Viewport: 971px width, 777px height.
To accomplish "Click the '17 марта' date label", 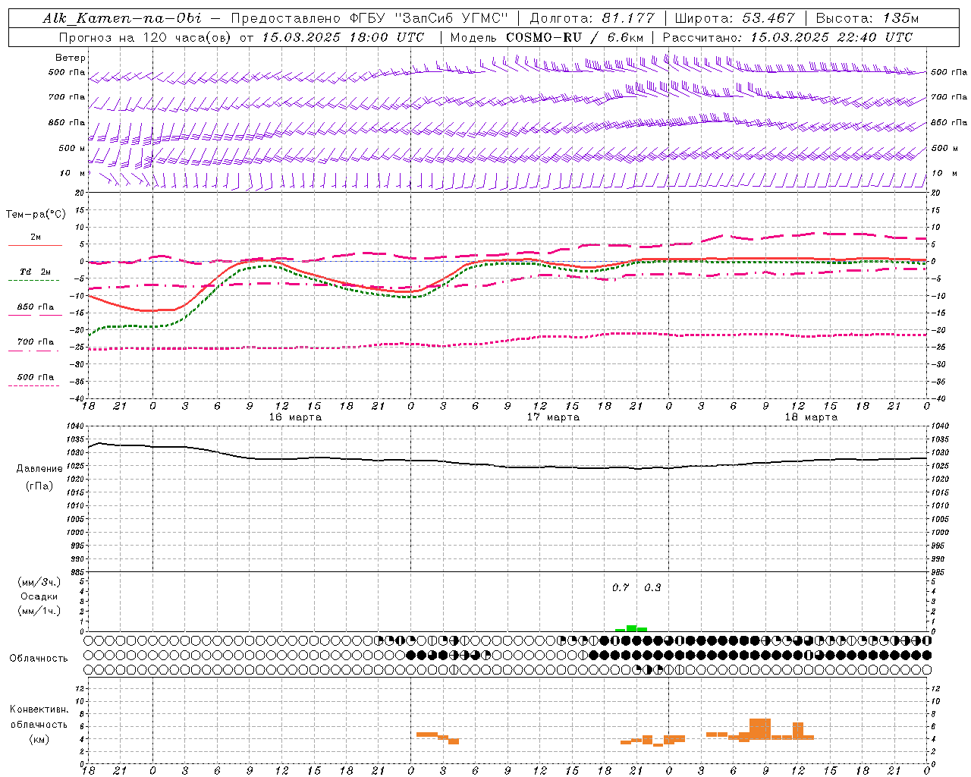I will click(554, 417).
